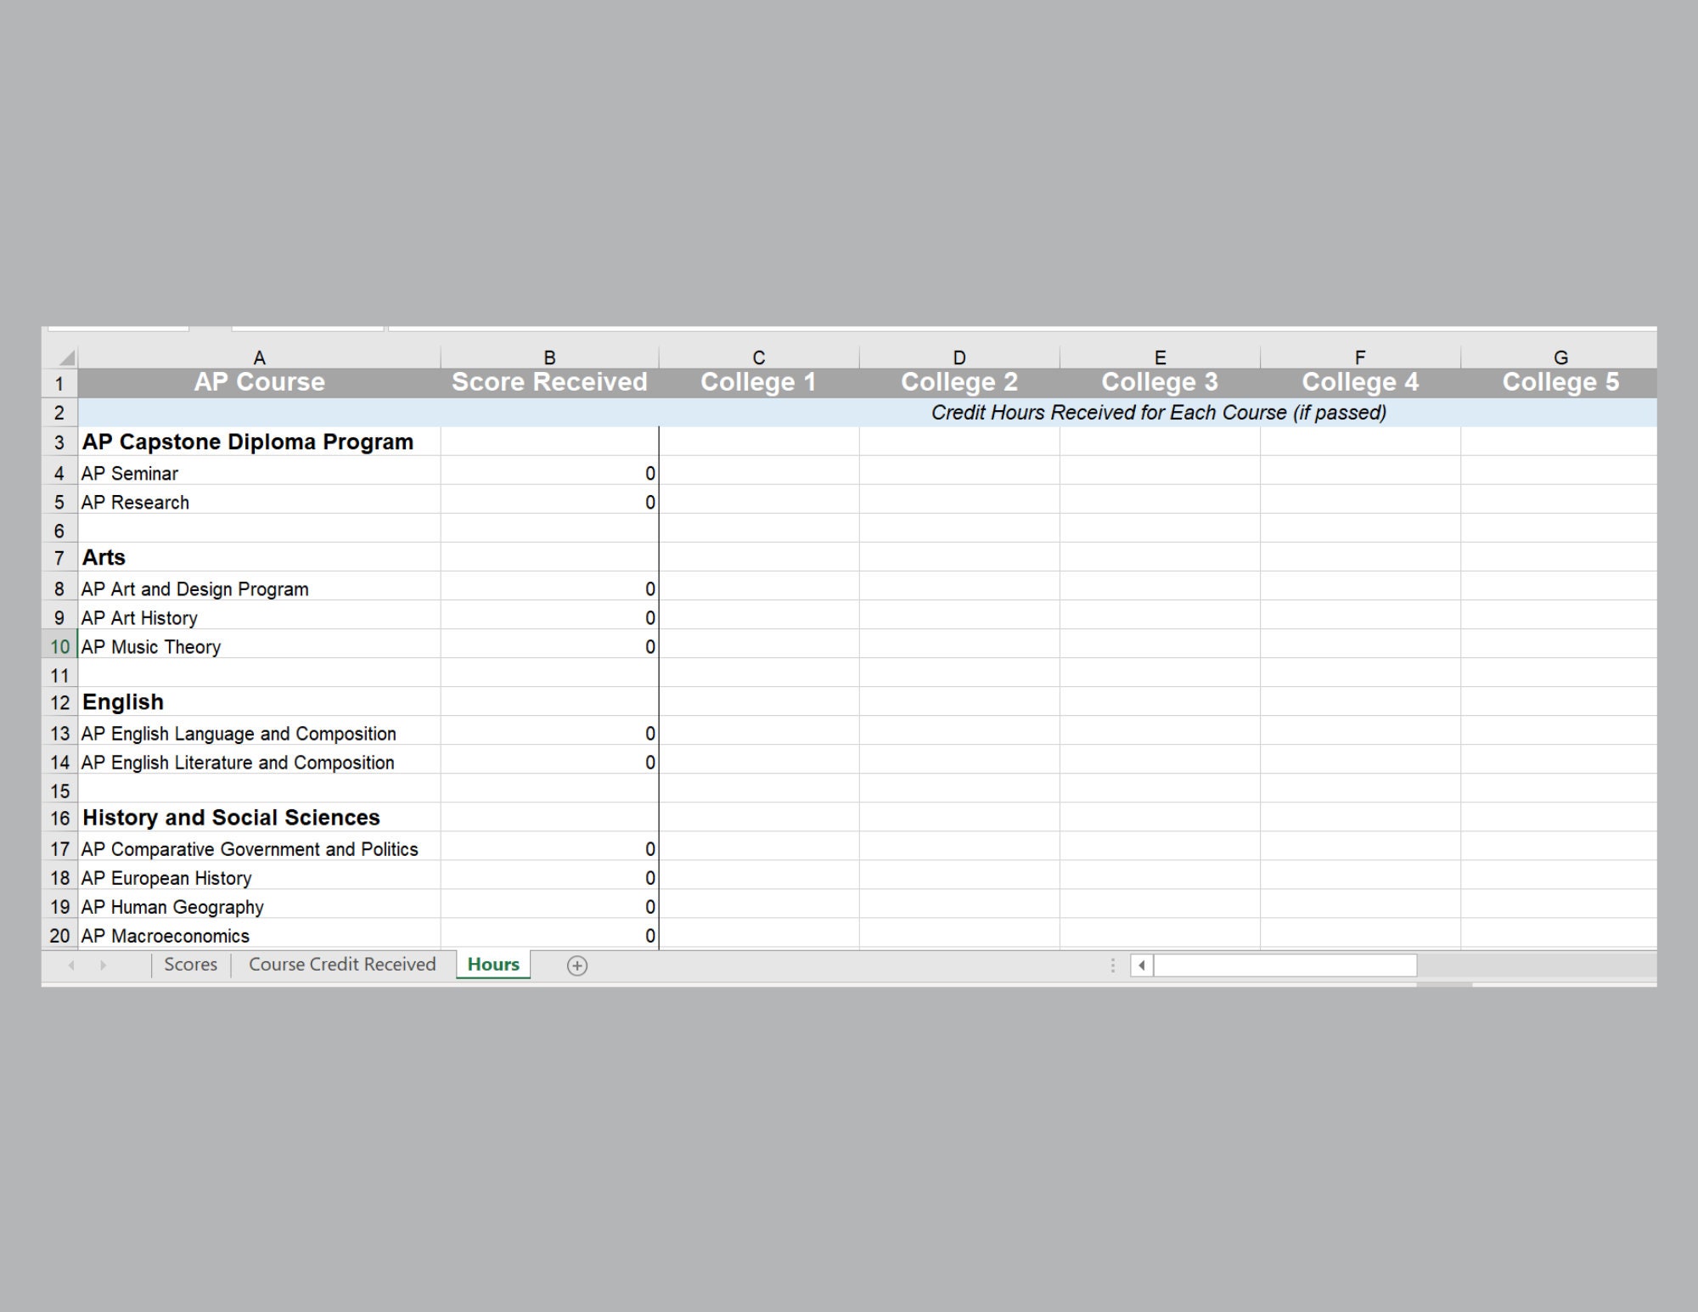Click the score cell next to AP Music Theory
This screenshot has width=1698, height=1312.
click(548, 646)
